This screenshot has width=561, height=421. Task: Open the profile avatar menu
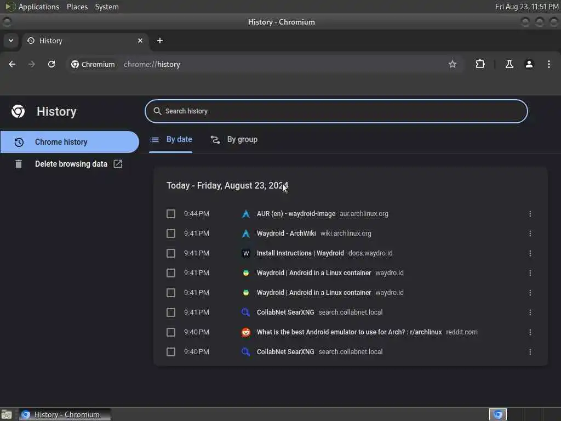click(529, 64)
